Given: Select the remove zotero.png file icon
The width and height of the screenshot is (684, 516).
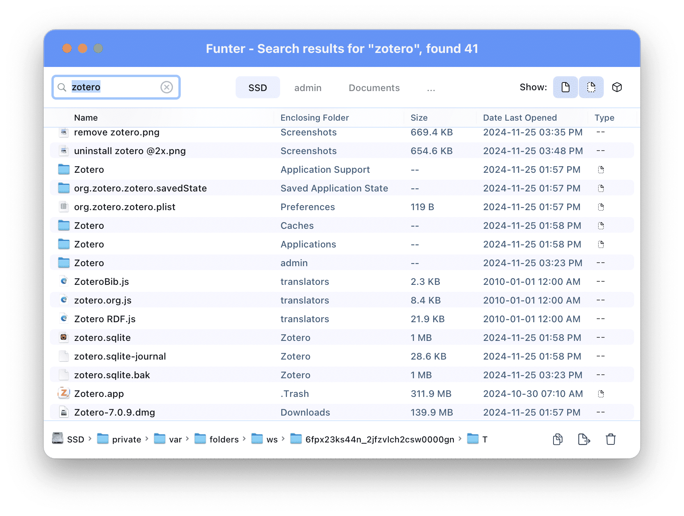Looking at the screenshot, I should coord(64,132).
